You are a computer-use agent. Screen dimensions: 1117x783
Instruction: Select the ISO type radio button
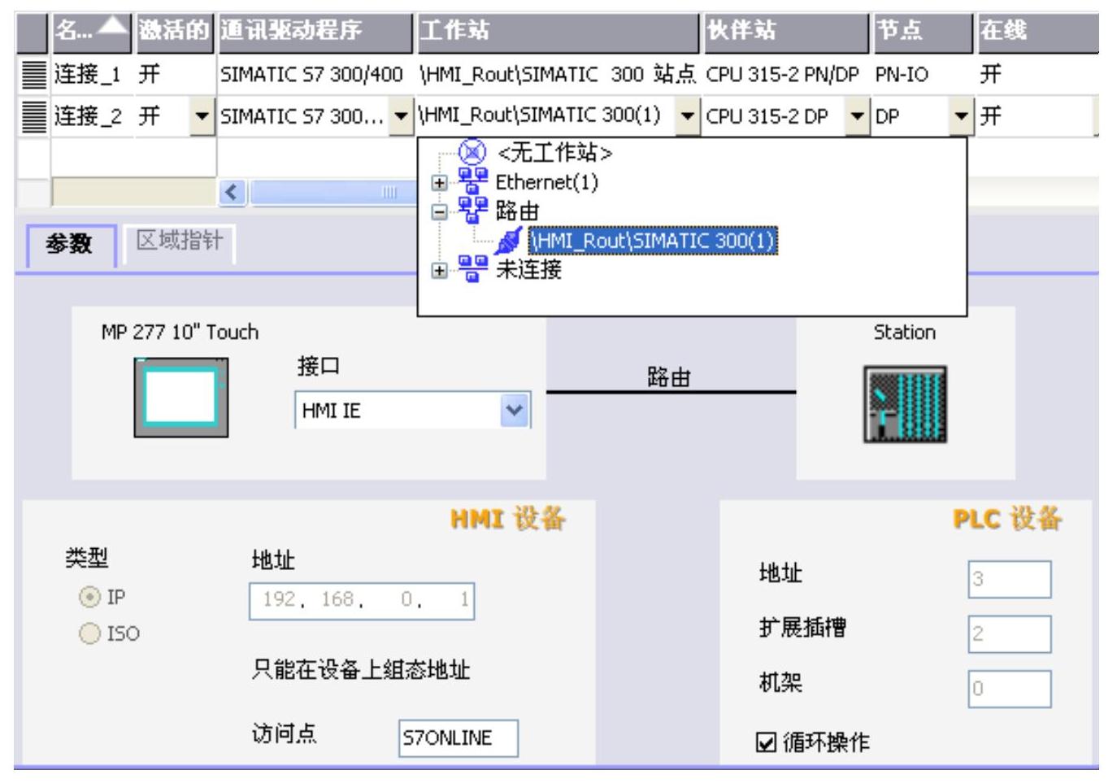pos(89,633)
